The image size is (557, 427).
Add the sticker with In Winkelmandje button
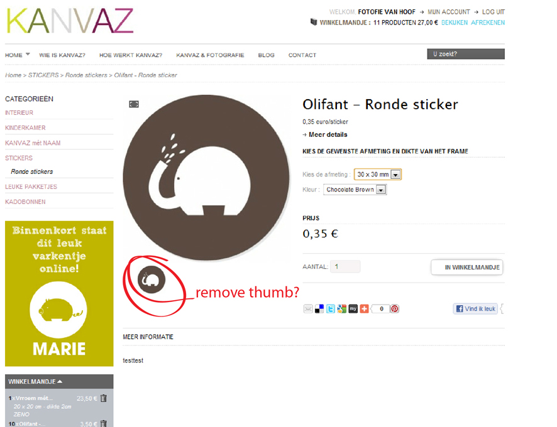coord(466,268)
